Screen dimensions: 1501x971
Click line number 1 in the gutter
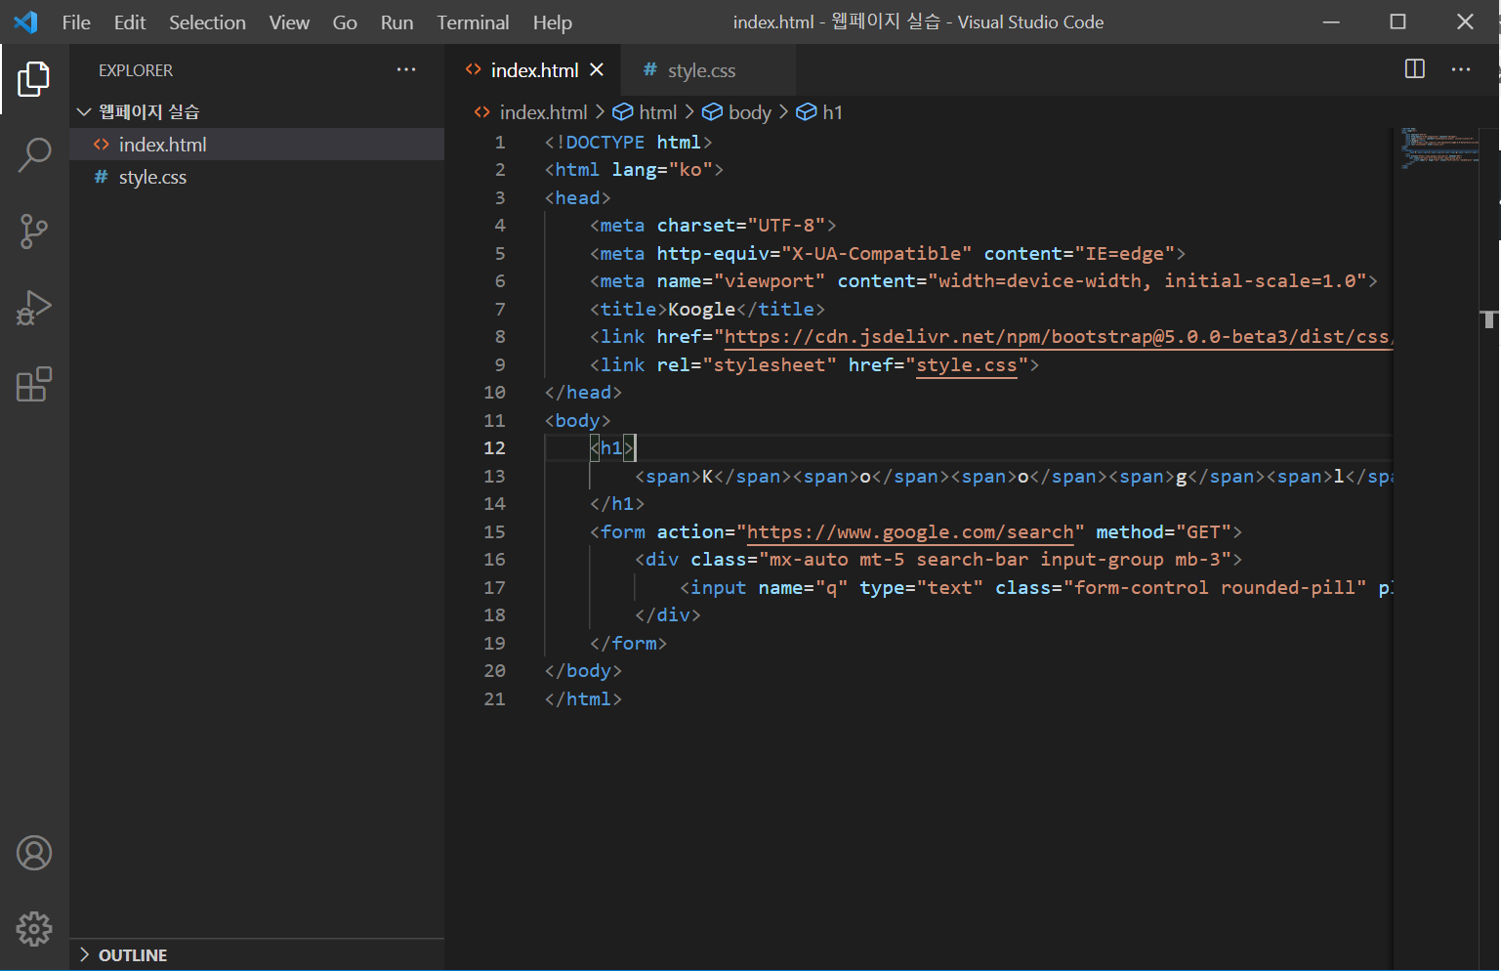click(500, 143)
